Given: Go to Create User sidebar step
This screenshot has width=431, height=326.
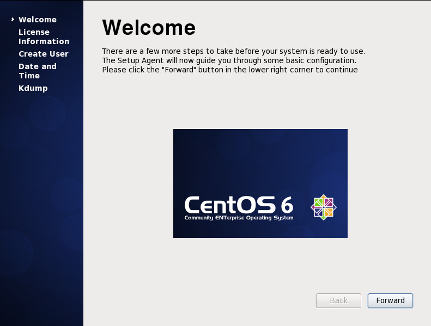Looking at the screenshot, I should (44, 54).
